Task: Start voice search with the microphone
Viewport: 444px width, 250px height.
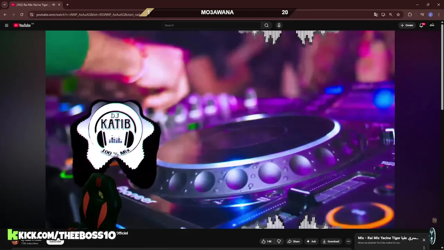Action: point(279,25)
